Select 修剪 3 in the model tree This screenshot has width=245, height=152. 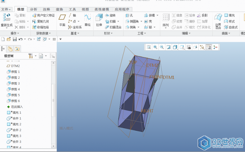(x=15, y=83)
